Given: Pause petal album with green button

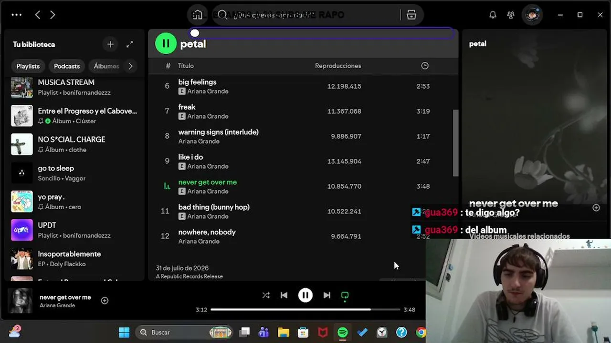Looking at the screenshot, I should point(166,44).
